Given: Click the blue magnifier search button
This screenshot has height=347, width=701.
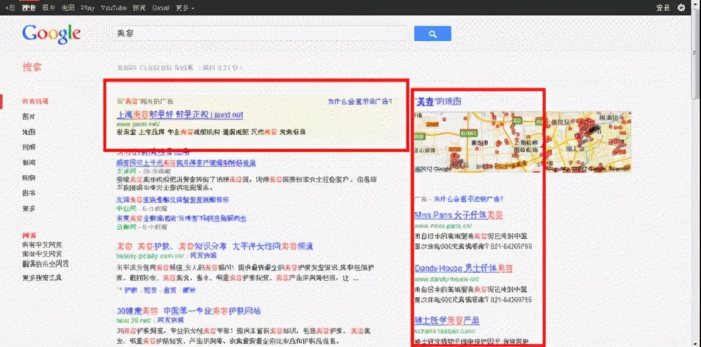Looking at the screenshot, I should [433, 34].
